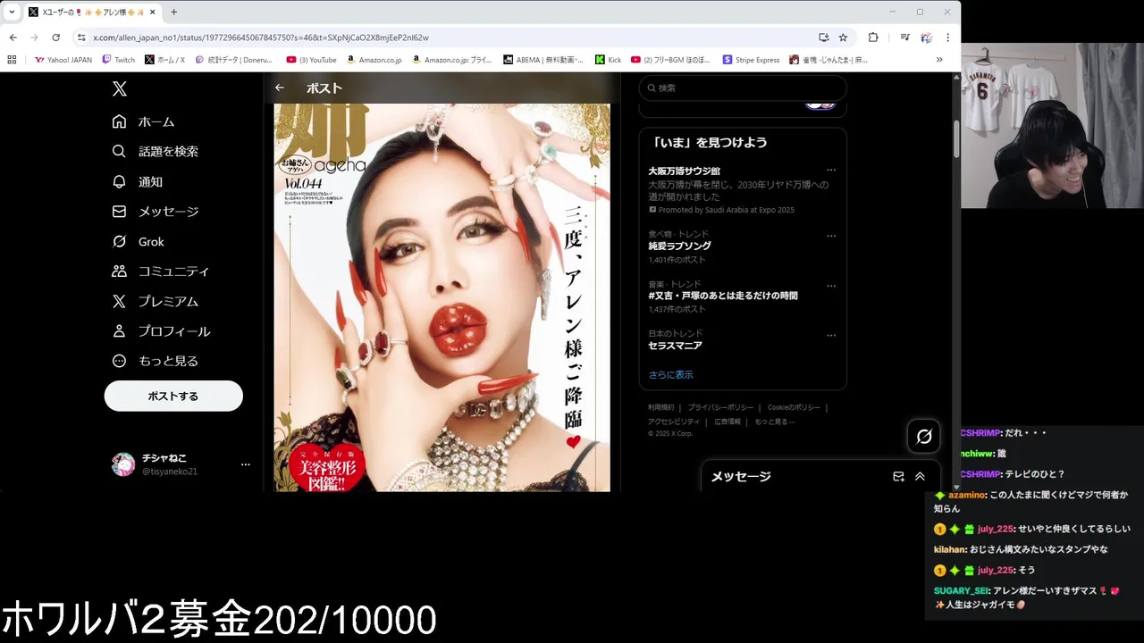Viewport: 1144px width, 643px height.
Task: Open チシャねこ account avatar
Action: [x=122, y=464]
